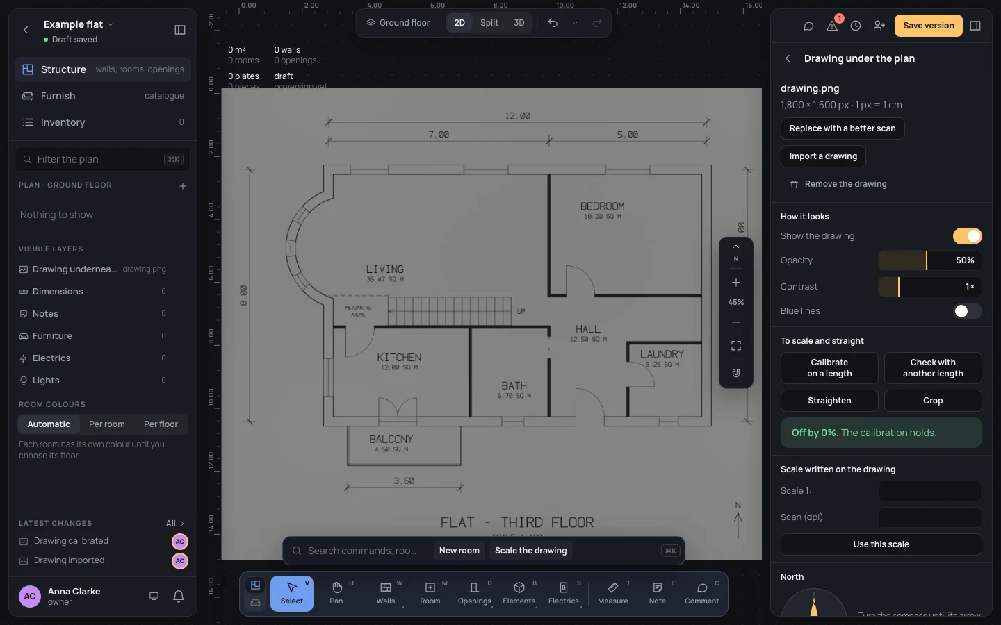This screenshot has height=625, width=1001.
Task: Open the warnings triangle icon
Action: (832, 26)
